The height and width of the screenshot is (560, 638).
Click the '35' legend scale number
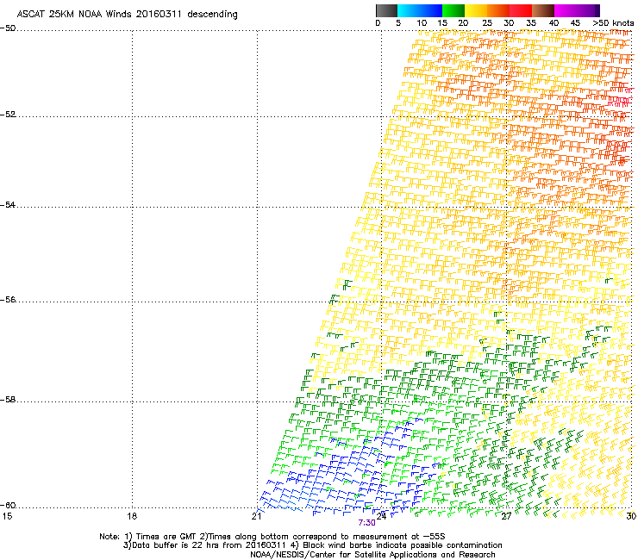pyautogui.click(x=531, y=23)
